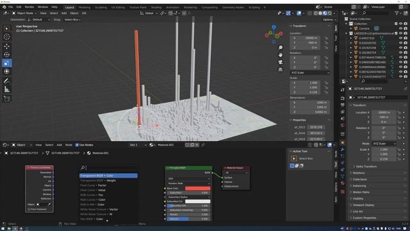The image size is (410, 231).
Task: Switch to Sculpting workspace tab
Action: (101, 7)
